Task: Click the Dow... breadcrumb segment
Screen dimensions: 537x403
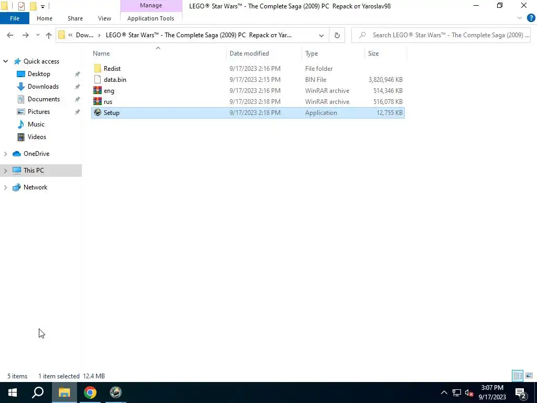Action: click(x=84, y=35)
